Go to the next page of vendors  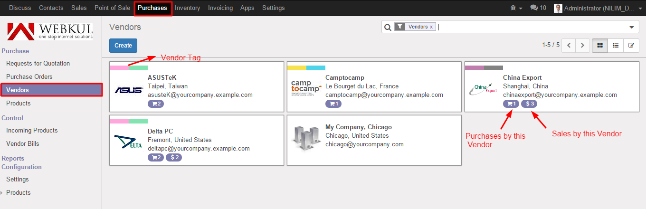point(583,46)
